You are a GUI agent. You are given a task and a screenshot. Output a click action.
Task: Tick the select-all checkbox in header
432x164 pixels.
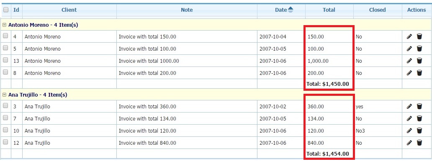click(6, 10)
